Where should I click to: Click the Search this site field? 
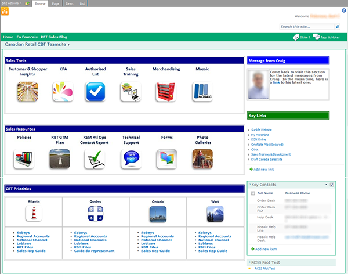307,27
